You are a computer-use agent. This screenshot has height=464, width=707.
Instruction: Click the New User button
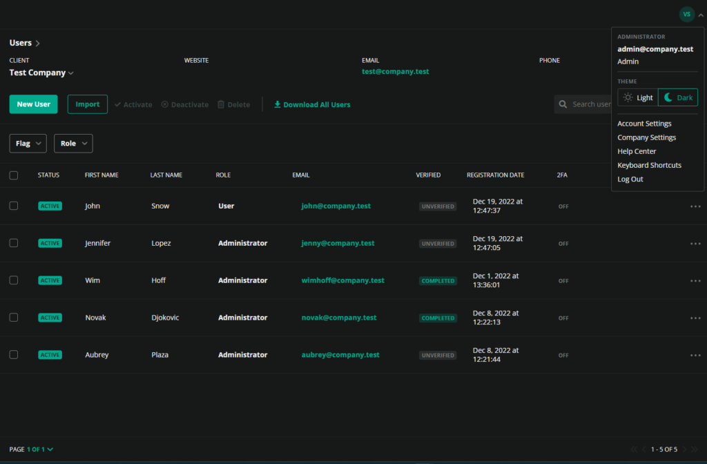click(33, 104)
